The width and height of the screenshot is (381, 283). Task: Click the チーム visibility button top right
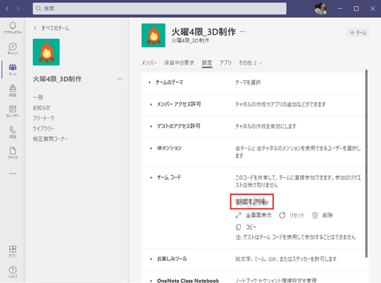[x=358, y=33]
